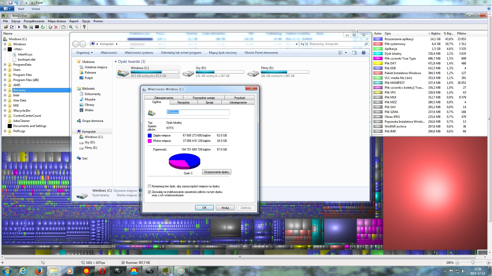Viewport: 492px width, 276px height.
Task: Click the Refresh All icon in WinDirStat toolbar
Action: (12, 27)
